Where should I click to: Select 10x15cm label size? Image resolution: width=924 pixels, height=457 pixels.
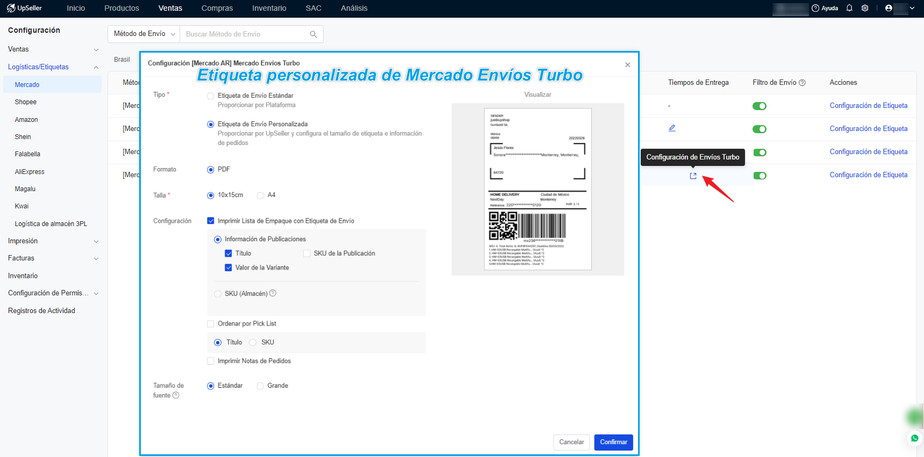pos(211,195)
